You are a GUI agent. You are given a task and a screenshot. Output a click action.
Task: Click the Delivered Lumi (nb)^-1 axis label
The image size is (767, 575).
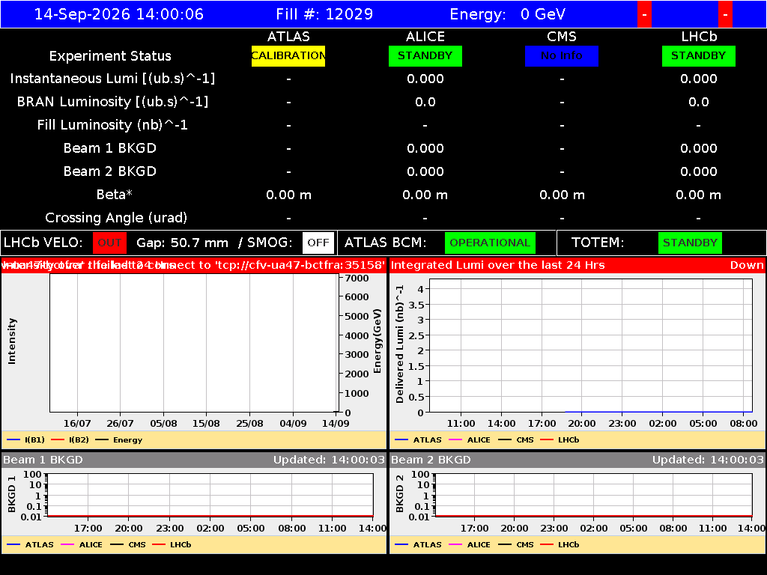400,344
